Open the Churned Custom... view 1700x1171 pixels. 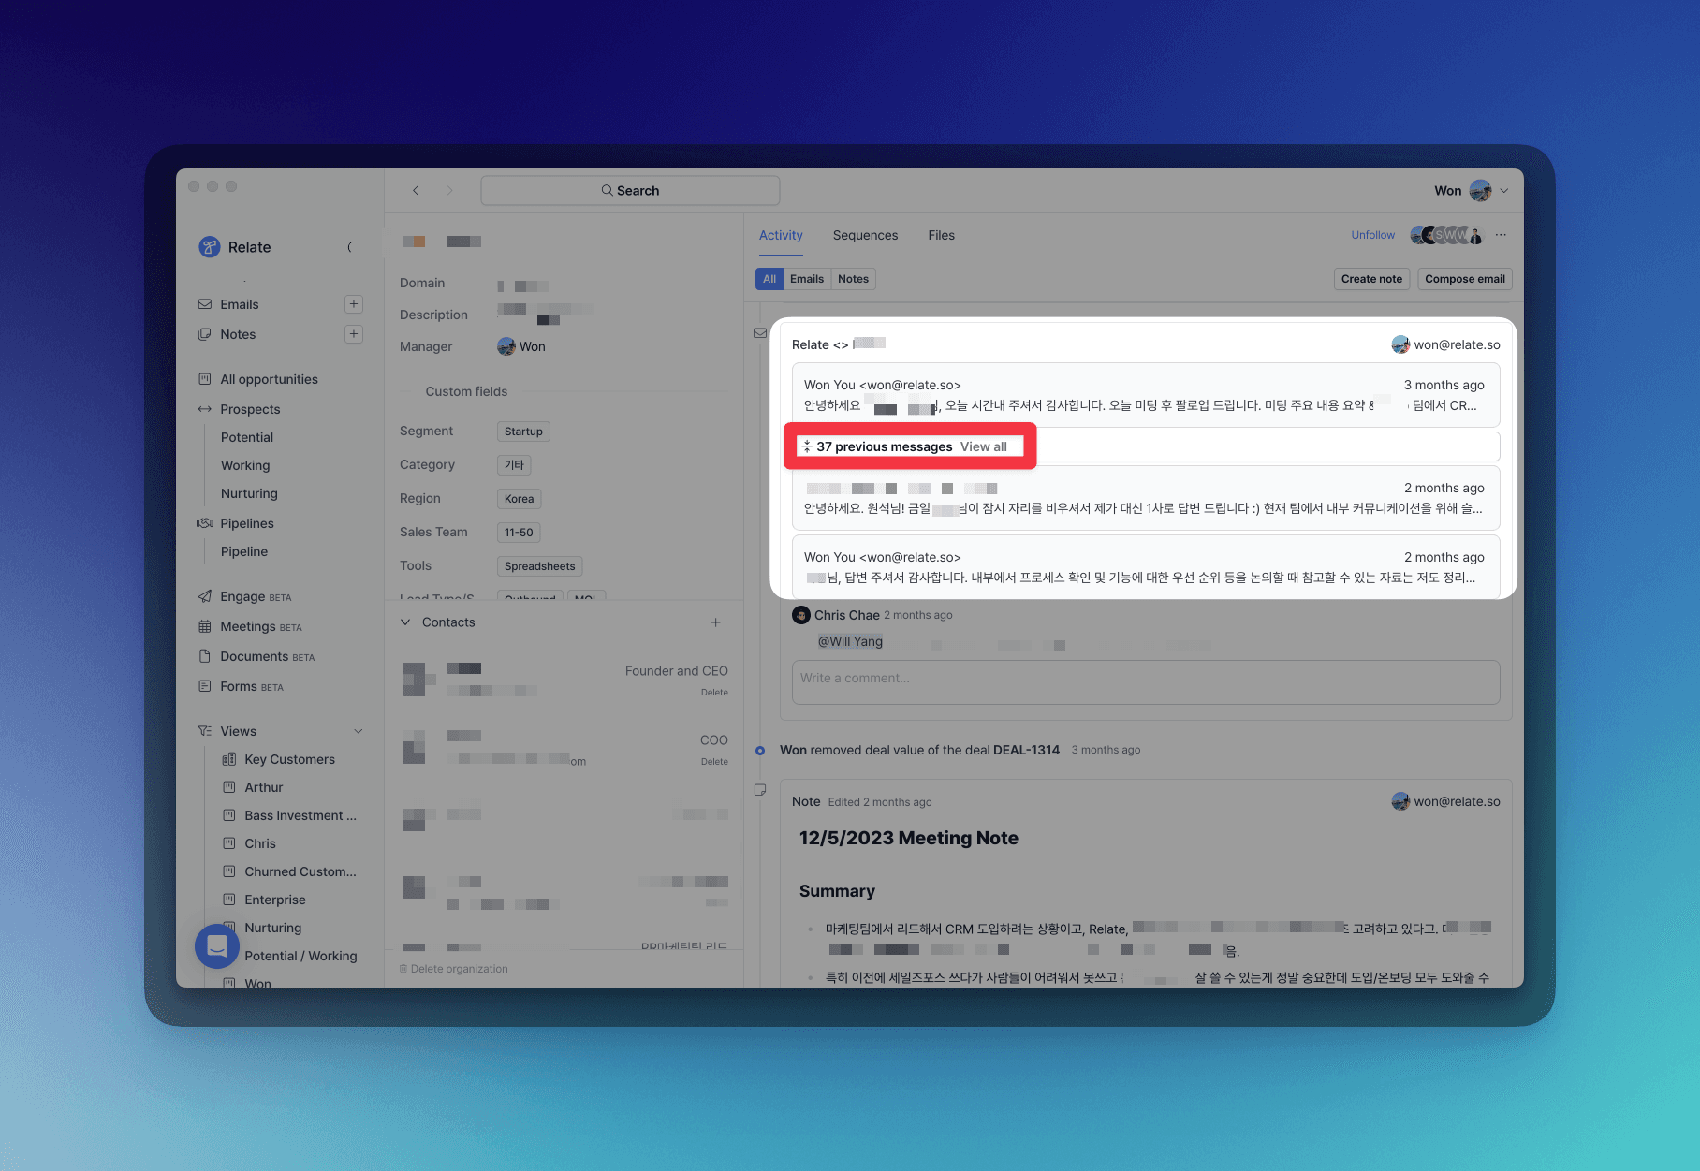(300, 871)
